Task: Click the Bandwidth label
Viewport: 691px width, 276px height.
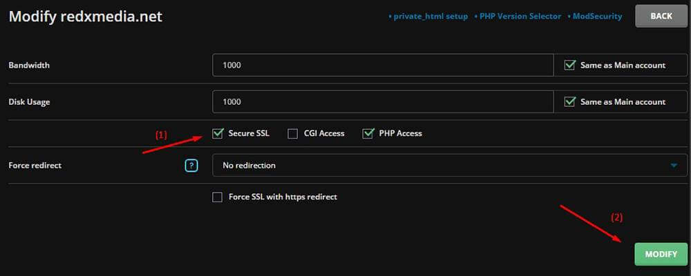Action: tap(29, 65)
